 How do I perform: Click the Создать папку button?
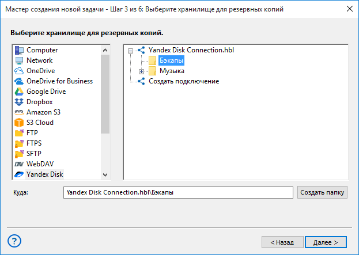(322, 192)
